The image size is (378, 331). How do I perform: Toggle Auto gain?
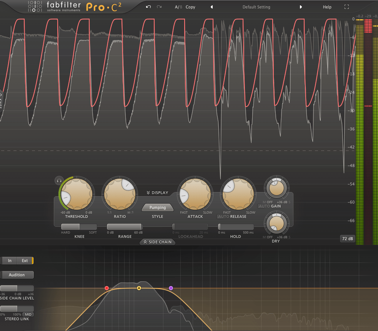[x=264, y=206]
